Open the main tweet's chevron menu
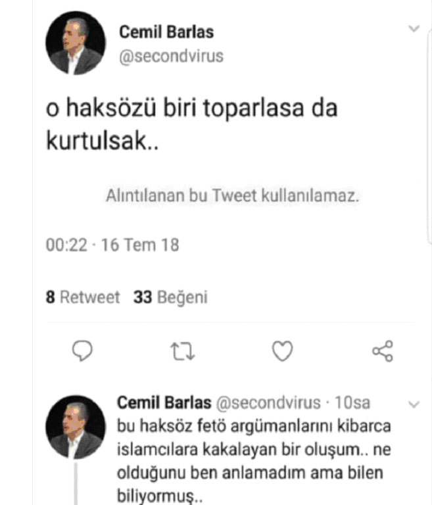Image resolution: width=432 pixels, height=505 pixels. tap(414, 29)
